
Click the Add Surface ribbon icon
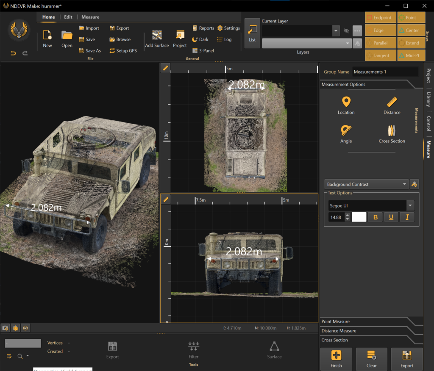click(x=157, y=38)
